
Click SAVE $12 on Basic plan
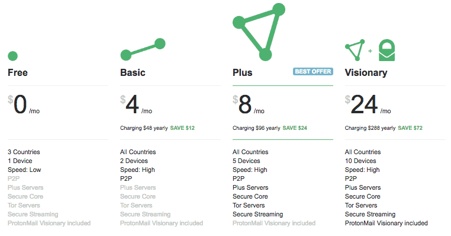point(182,128)
